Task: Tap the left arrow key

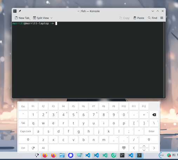Action: coord(134,148)
